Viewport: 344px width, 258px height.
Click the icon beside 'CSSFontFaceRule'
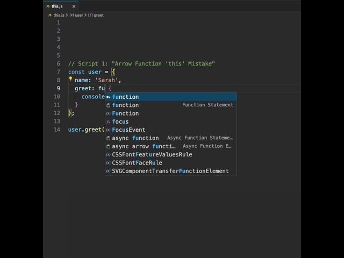109,163
